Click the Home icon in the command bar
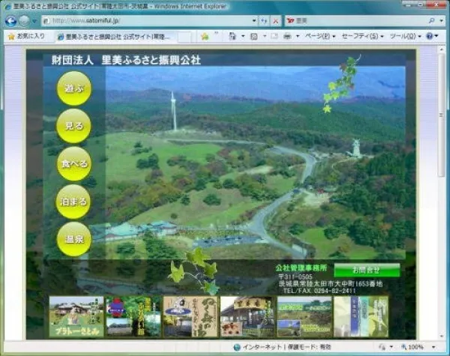 click(x=232, y=36)
